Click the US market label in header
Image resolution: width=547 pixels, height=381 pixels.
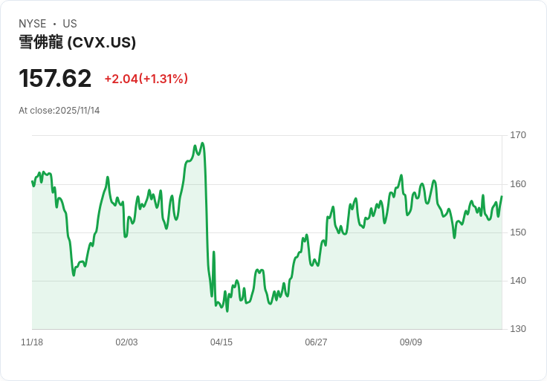70,24
